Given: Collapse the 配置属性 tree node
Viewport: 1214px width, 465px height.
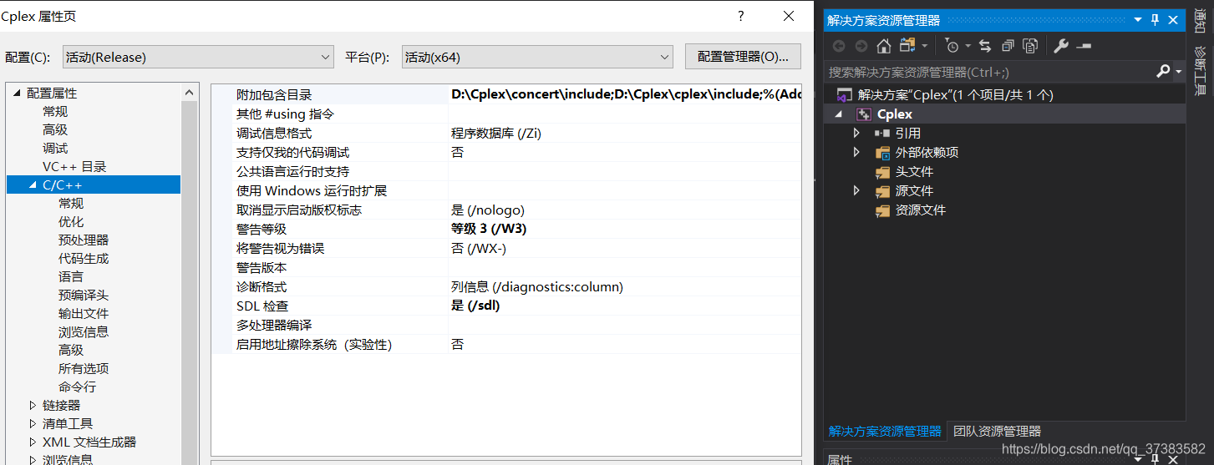Looking at the screenshot, I should 17,94.
